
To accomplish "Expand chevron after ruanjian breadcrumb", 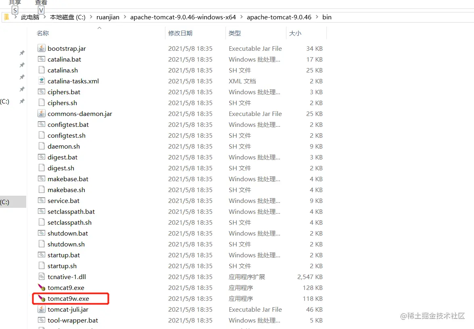I will click(125, 17).
